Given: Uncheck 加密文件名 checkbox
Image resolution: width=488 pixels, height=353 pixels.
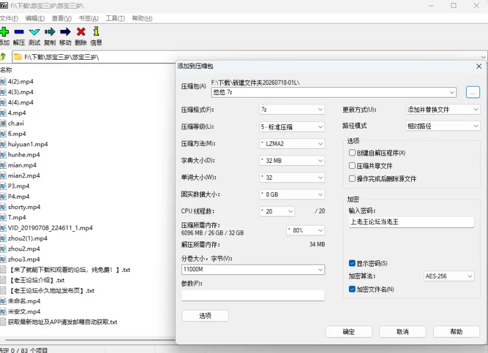Looking at the screenshot, I should click(352, 289).
